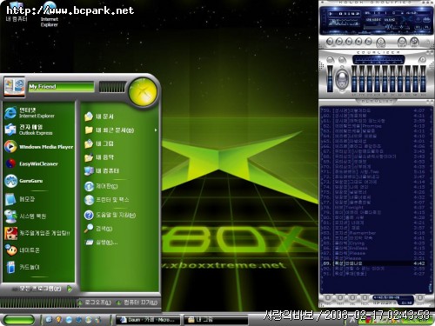Open Internet Explorer from Start menu list
This screenshot has width=435, height=326.
(x=38, y=112)
